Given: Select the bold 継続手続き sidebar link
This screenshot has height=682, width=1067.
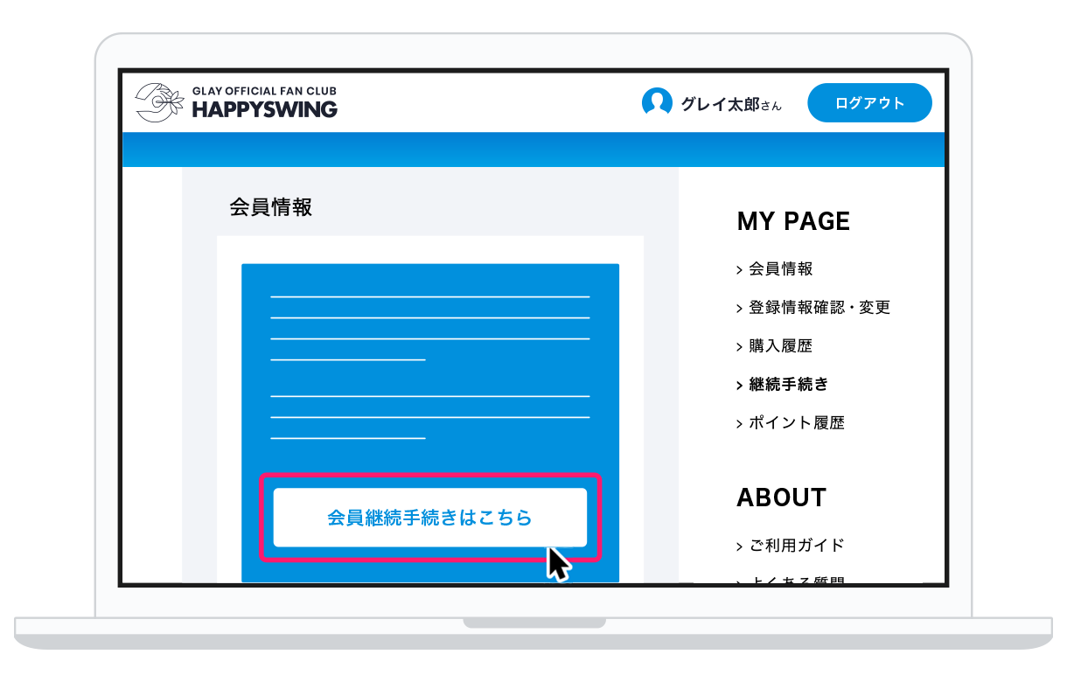Looking at the screenshot, I should 789,385.
